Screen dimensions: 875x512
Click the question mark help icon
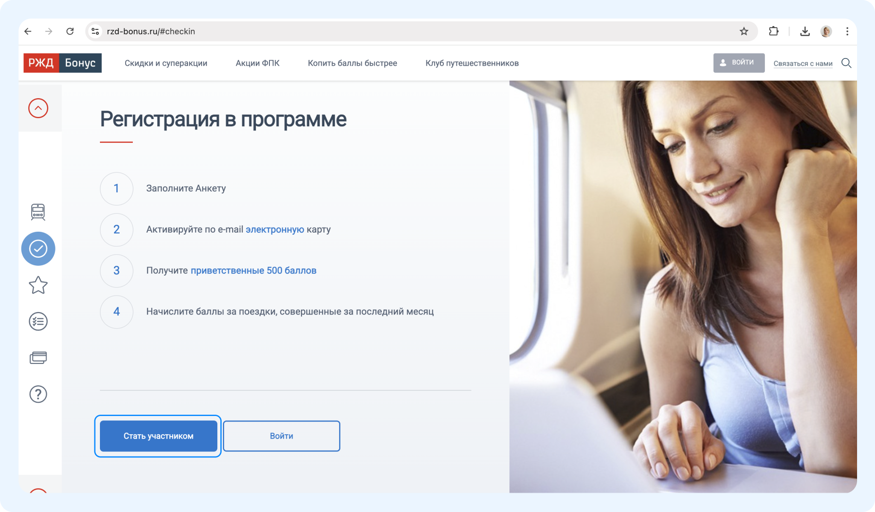point(38,394)
